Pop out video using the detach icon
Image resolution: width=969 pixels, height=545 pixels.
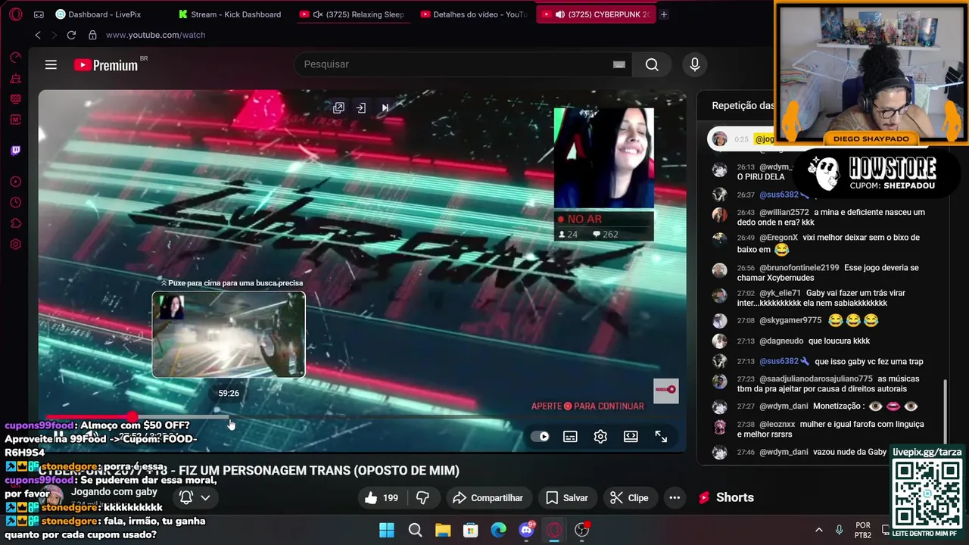tap(338, 107)
